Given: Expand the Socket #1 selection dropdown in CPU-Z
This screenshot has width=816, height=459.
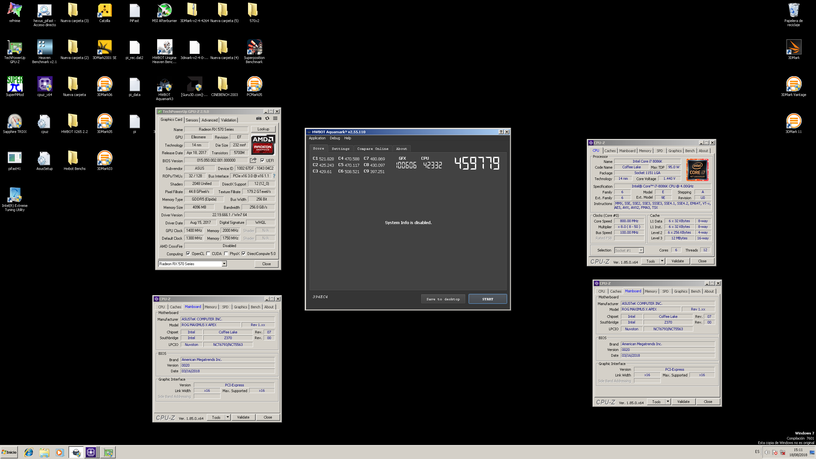Looking at the screenshot, I should pyautogui.click(x=641, y=250).
